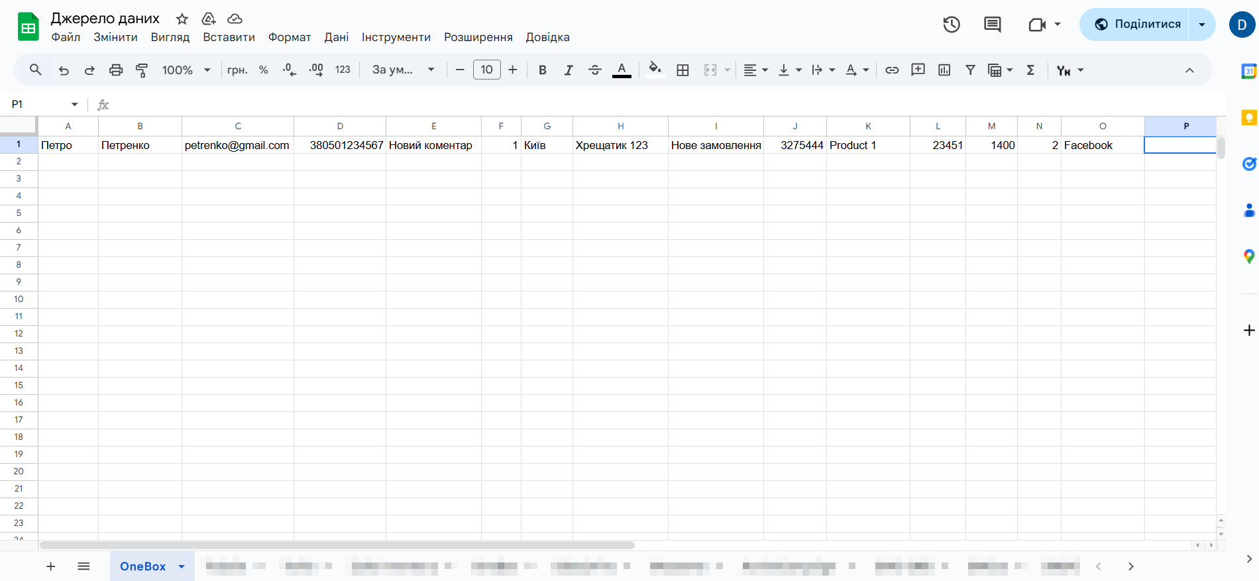This screenshot has width=1259, height=581.
Task: Open the Інструменти menu
Action: click(396, 37)
